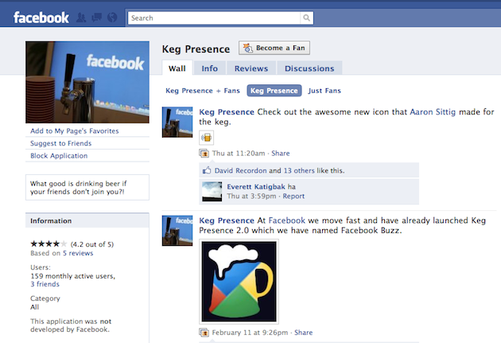Click Keg Presence name in second post
501x343 pixels.
click(227, 220)
